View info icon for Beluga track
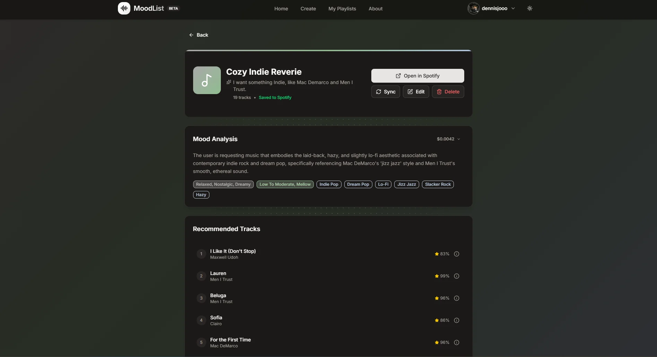The image size is (657, 357). 456,298
